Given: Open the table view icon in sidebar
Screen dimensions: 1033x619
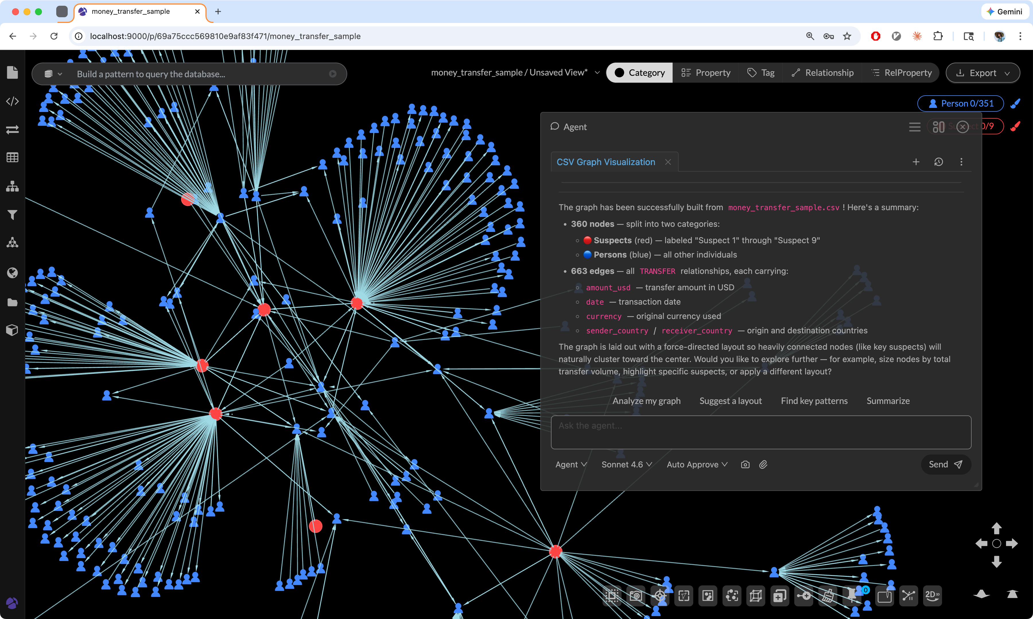Looking at the screenshot, I should [x=13, y=157].
